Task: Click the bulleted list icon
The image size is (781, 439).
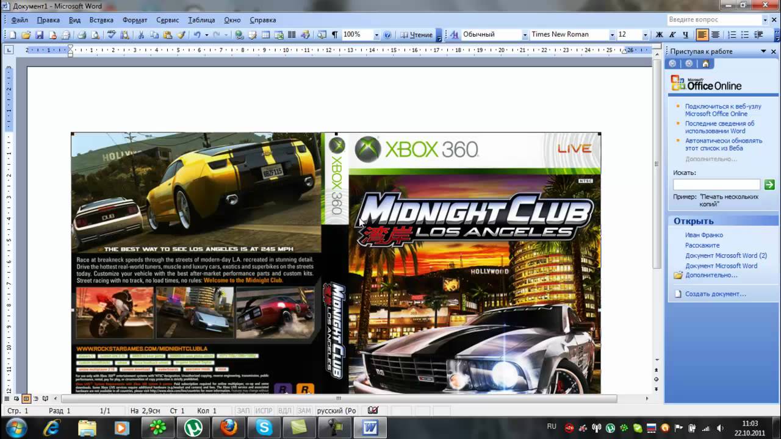Action: point(745,35)
